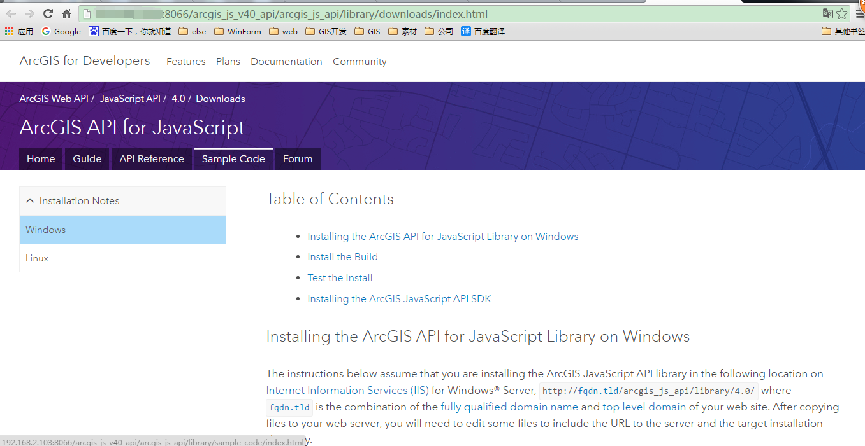Viewport: 865px width, 446px height.
Task: Click the ArcGIS Web API breadcrumb
Action: tap(54, 99)
